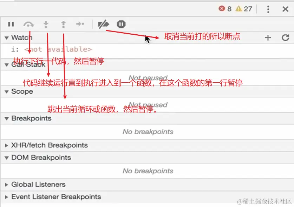Screen dimensions: 294x207
Task: Collapse the DOM Breakpoints section
Action: (x=6, y=158)
